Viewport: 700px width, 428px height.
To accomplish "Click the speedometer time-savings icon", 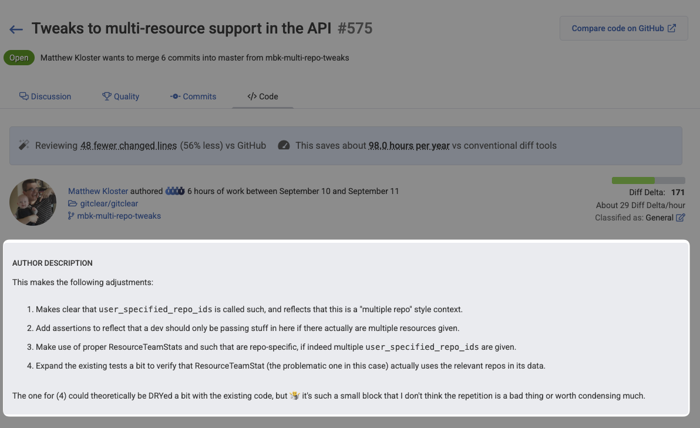I will coord(284,145).
